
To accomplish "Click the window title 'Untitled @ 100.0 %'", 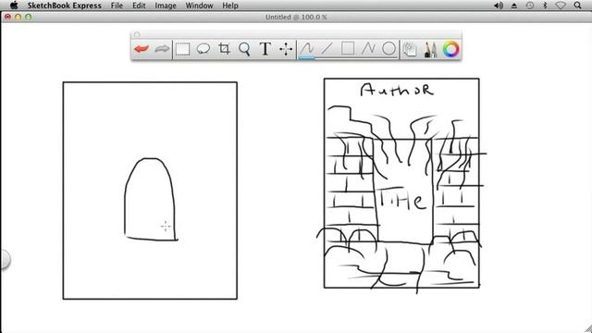I will pos(296,17).
